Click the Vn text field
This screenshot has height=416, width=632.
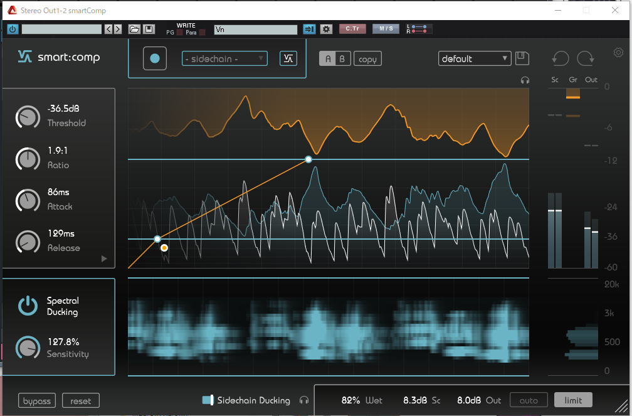point(256,29)
